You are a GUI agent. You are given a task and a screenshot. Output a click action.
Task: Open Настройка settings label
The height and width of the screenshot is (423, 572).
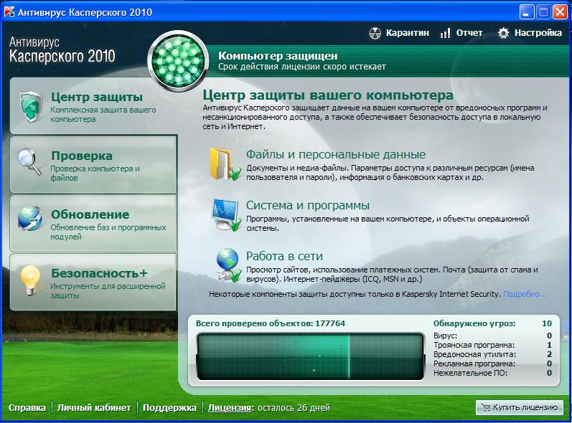(538, 33)
